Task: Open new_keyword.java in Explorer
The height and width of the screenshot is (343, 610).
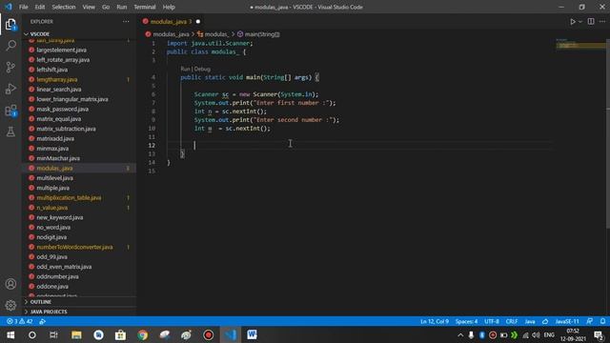Action: [59, 217]
